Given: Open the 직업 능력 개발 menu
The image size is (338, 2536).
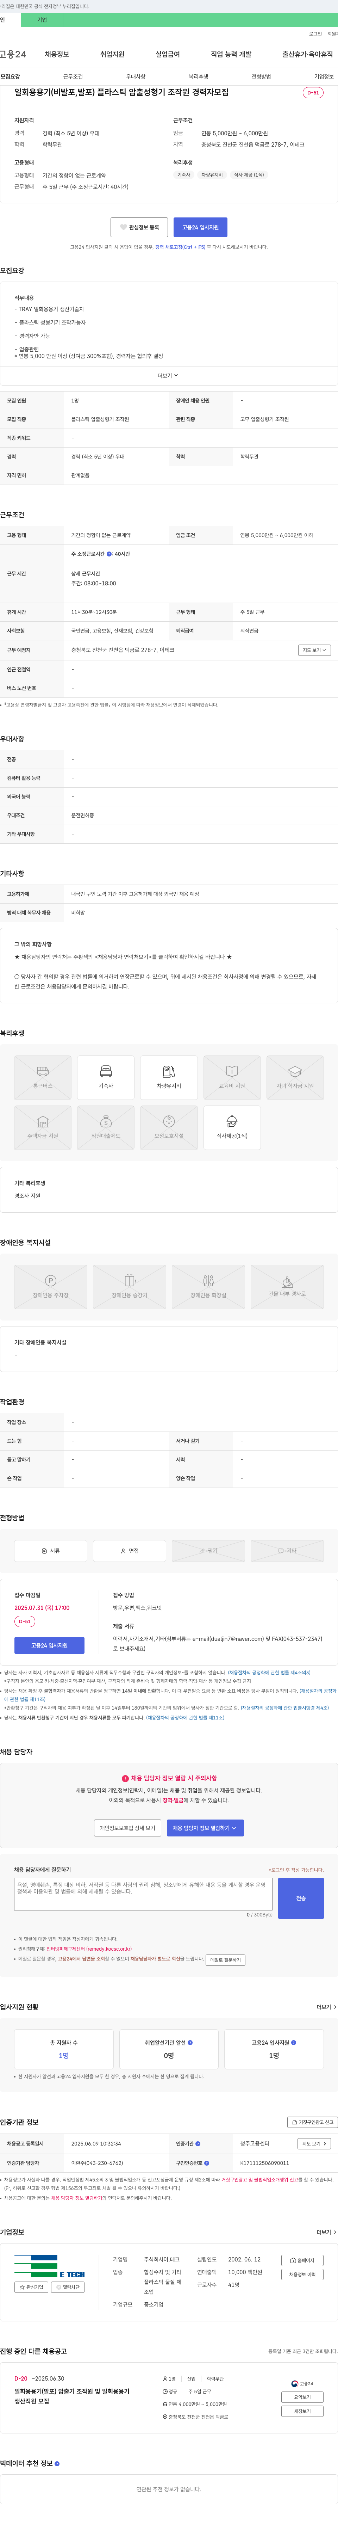Looking at the screenshot, I should pos(231,54).
